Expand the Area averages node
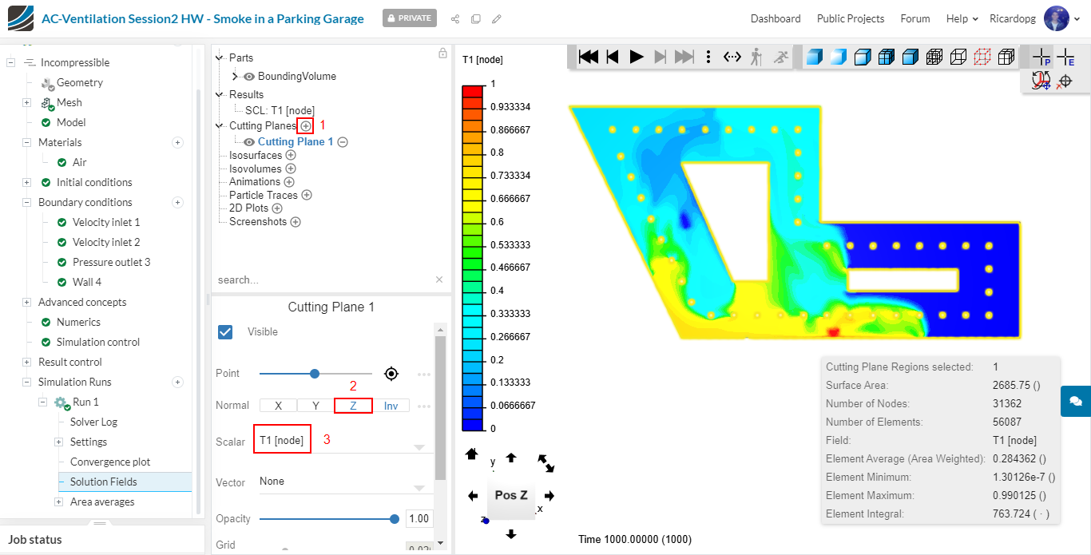The image size is (1091, 555). click(x=58, y=501)
